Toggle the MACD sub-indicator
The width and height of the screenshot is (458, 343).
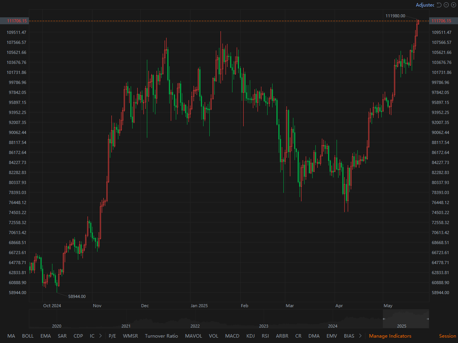point(232,336)
